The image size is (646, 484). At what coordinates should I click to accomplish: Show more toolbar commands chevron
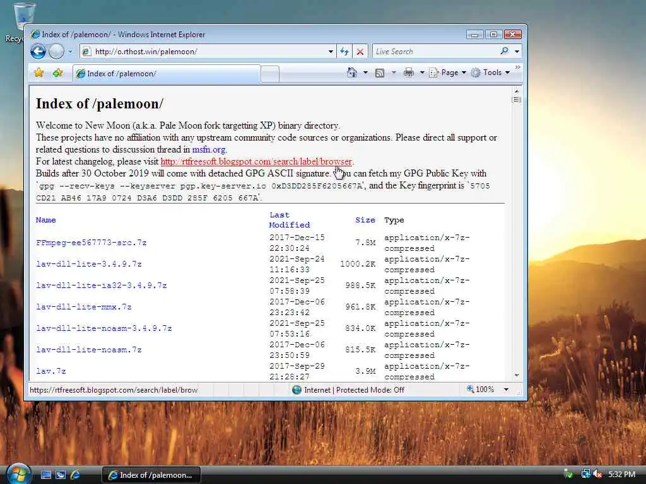517,67
